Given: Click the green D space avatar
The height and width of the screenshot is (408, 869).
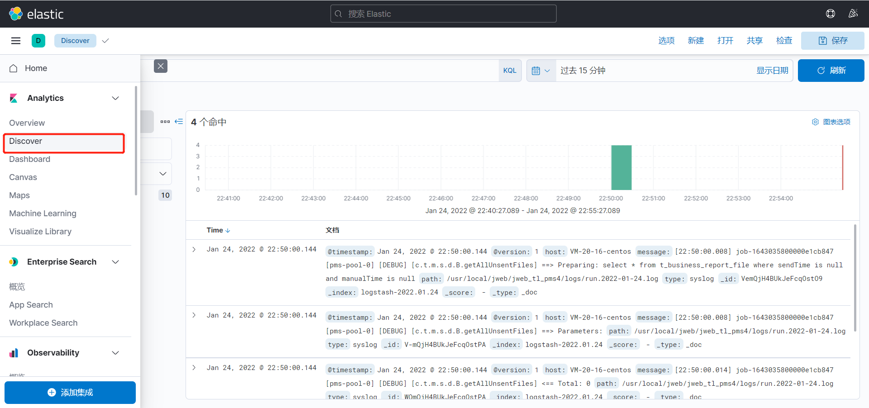Looking at the screenshot, I should (38, 41).
